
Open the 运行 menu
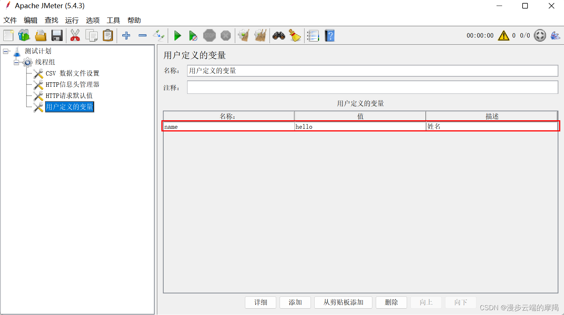(72, 20)
